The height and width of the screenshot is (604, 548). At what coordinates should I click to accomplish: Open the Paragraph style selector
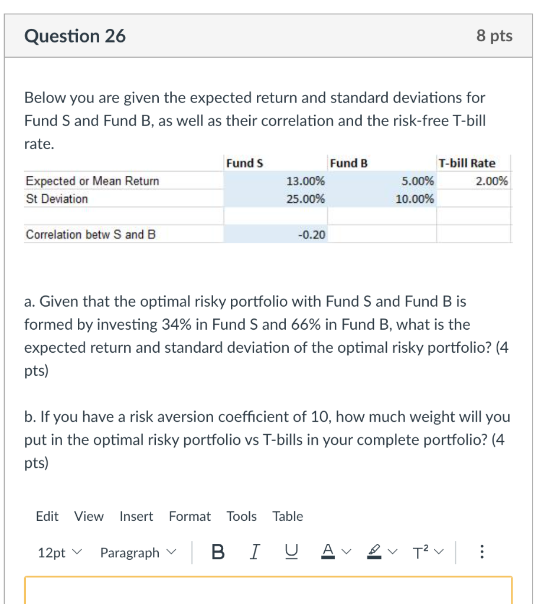(137, 552)
